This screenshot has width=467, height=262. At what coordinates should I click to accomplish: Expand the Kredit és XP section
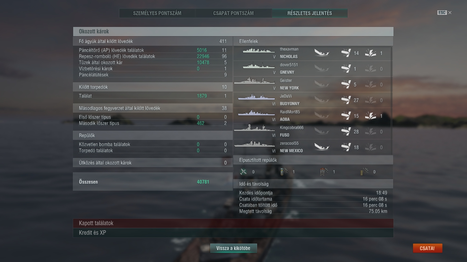point(233,233)
